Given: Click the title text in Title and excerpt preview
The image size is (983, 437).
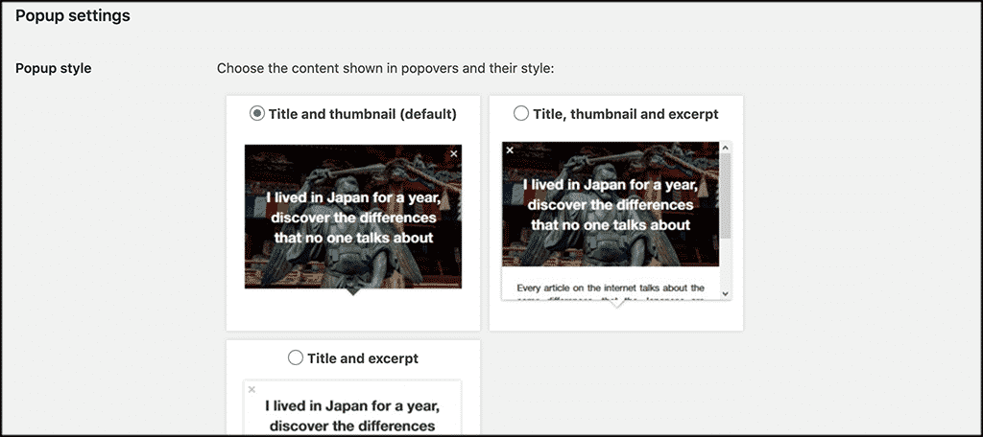Looking at the screenshot, I should point(352,416).
